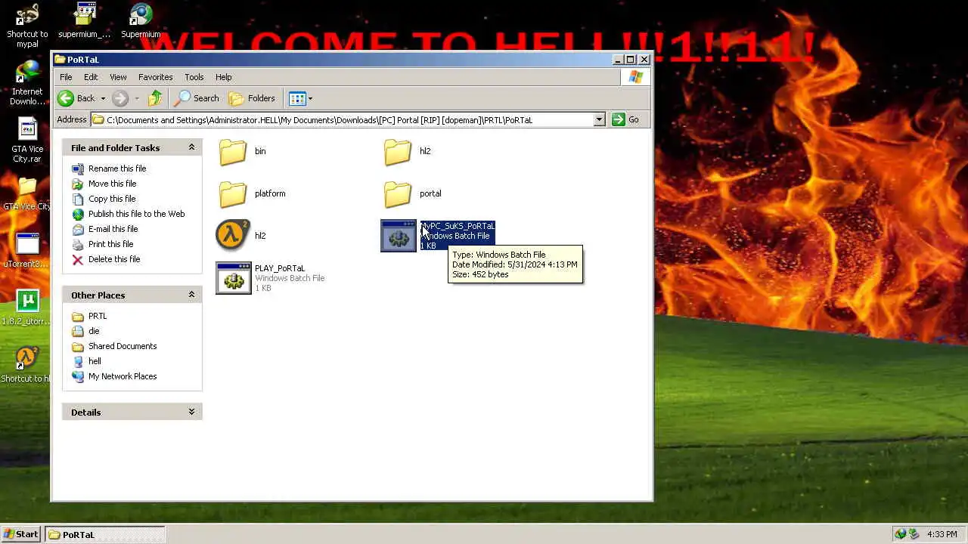Open the Tools menu
This screenshot has height=544, width=968.
tap(194, 77)
